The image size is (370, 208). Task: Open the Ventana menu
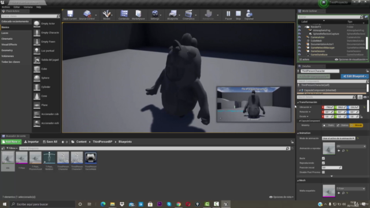pyautogui.click(x=28, y=7)
